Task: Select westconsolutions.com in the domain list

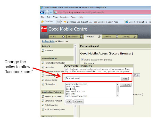Action: pos(77,84)
